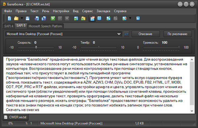Screen dimensions: 198x128
Task: Click the refresh voices icon beside the voice dropdown
Action: [126, 34]
